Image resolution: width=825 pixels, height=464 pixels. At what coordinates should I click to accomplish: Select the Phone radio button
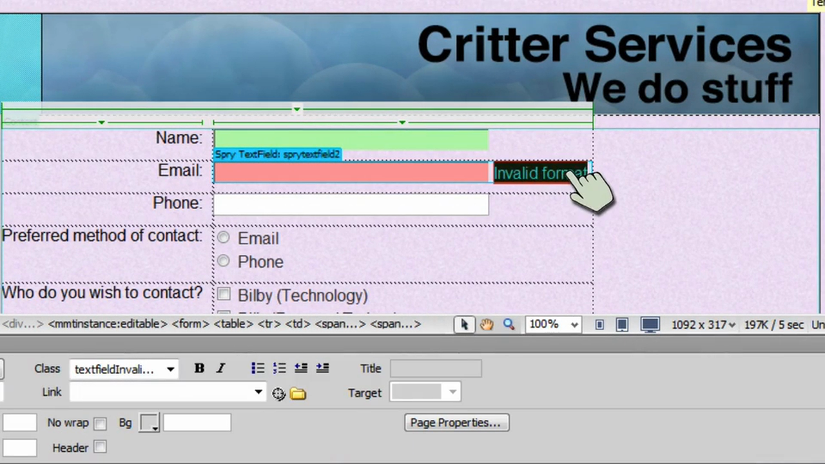pos(223,261)
